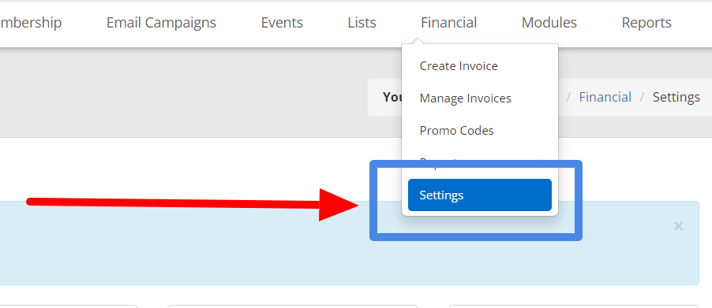Open the Modules menu
The width and height of the screenshot is (712, 308).
coord(549,23)
